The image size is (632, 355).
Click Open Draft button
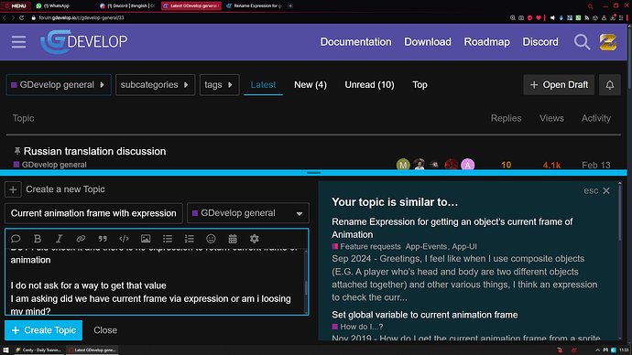[x=559, y=85]
